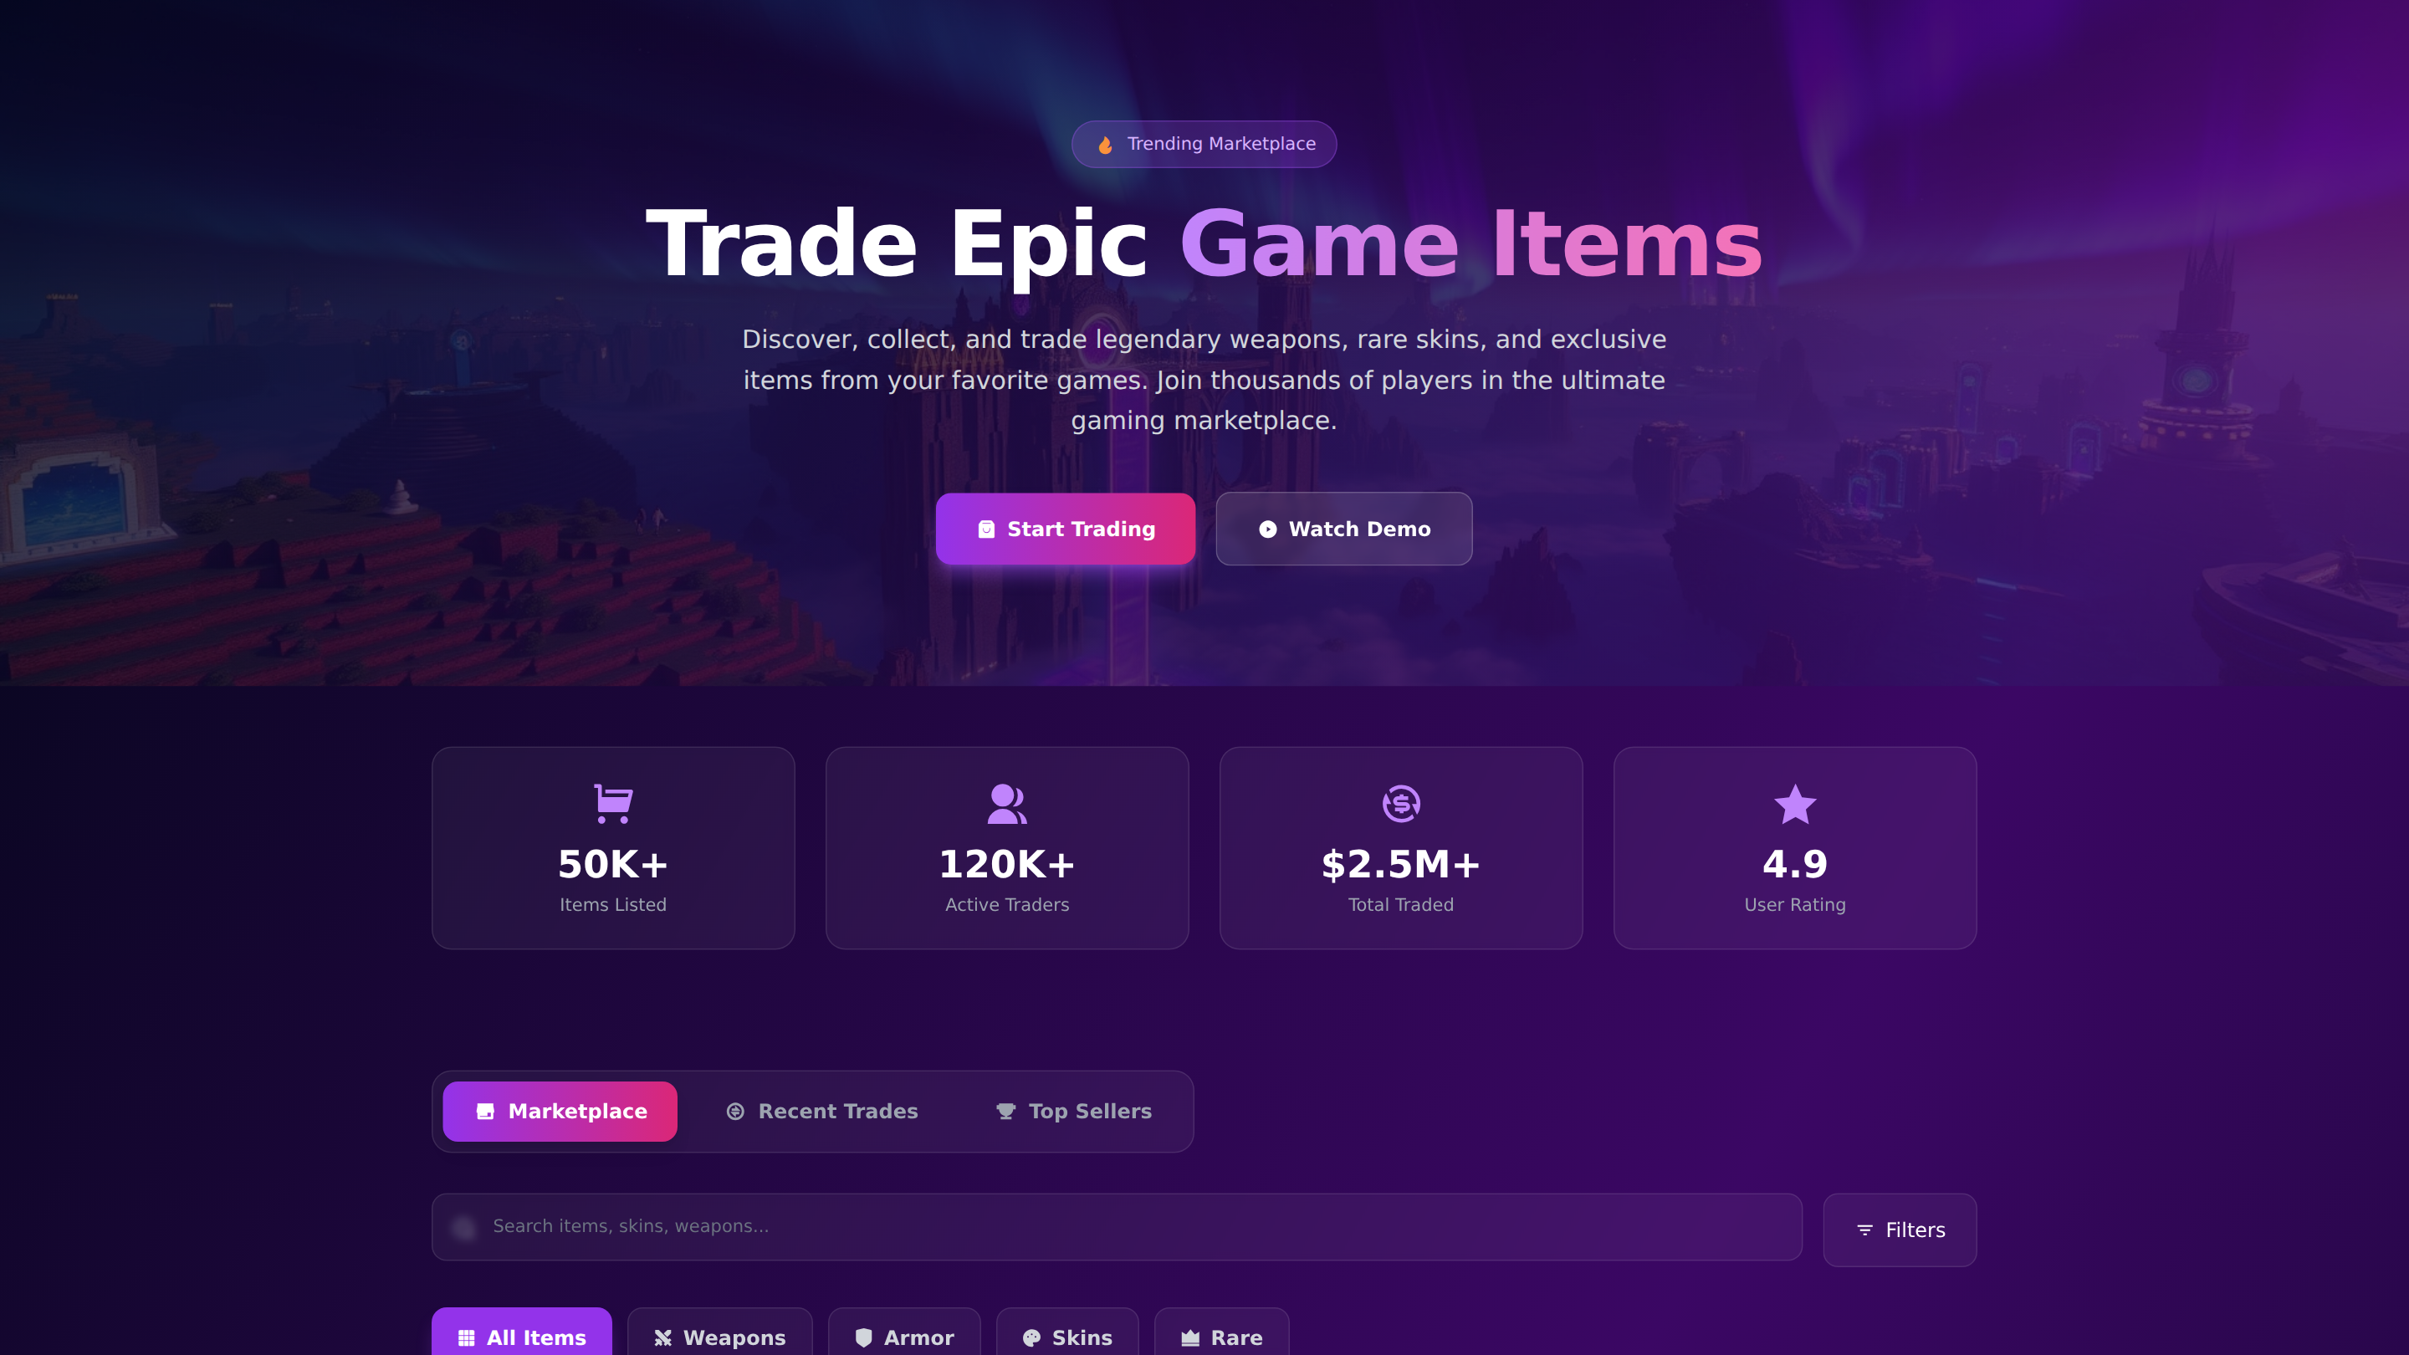Select the Marketplace tab
Image resolution: width=2409 pixels, height=1355 pixels.
(560, 1111)
